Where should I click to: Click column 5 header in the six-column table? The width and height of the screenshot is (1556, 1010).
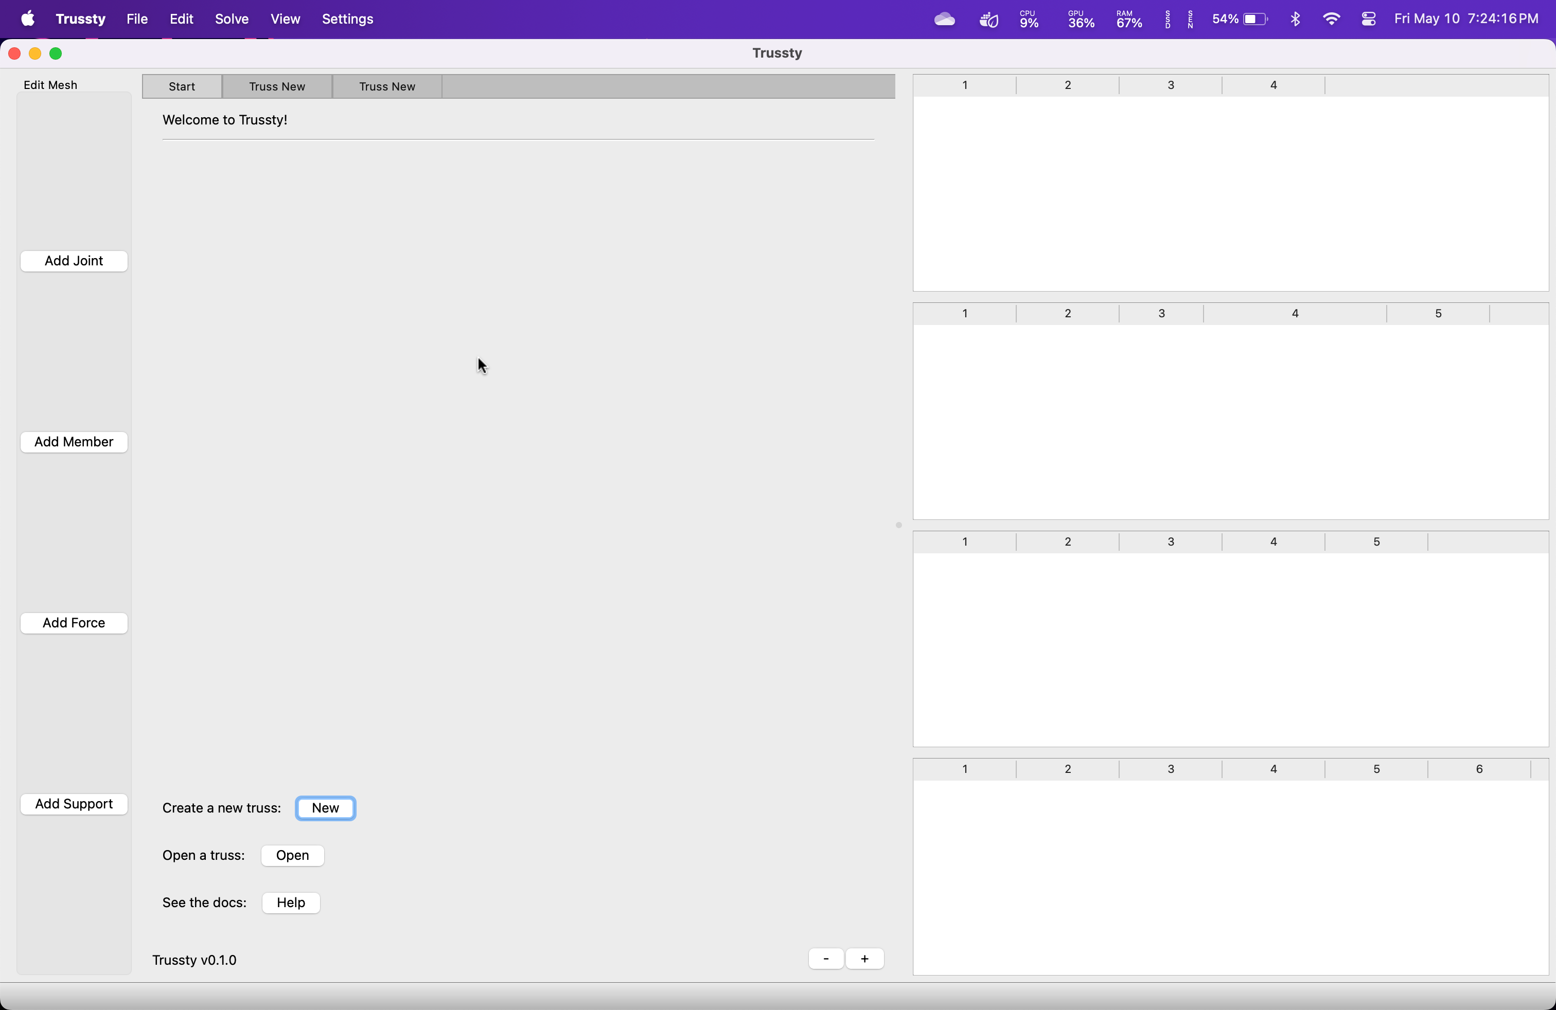1376,769
